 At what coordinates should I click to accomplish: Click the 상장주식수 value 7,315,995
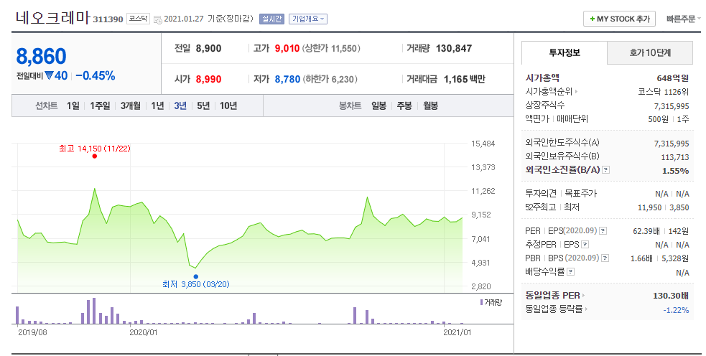(672, 106)
